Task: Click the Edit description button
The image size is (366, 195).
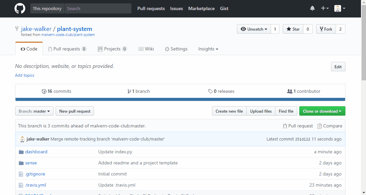Action: (338, 67)
